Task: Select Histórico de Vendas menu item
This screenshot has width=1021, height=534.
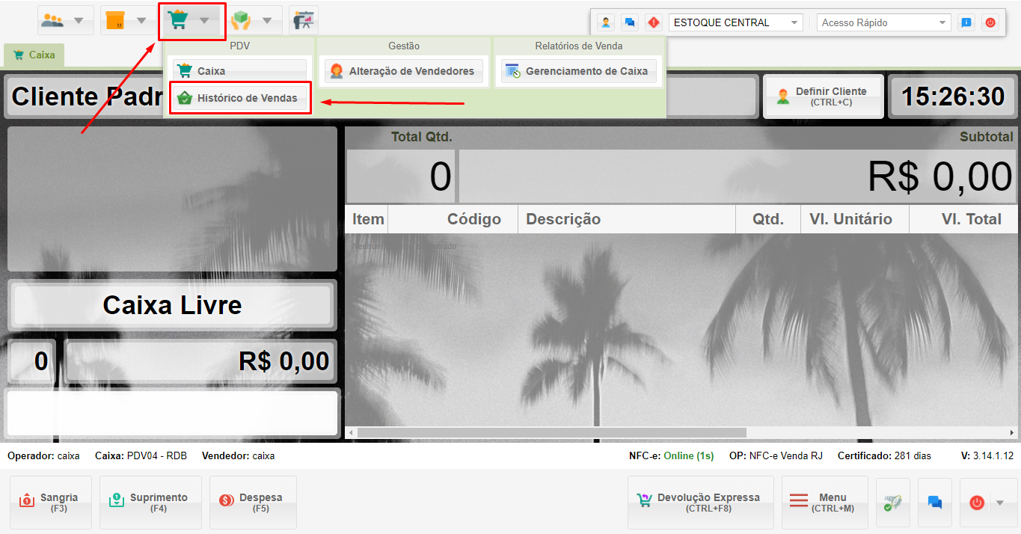Action: tap(239, 98)
